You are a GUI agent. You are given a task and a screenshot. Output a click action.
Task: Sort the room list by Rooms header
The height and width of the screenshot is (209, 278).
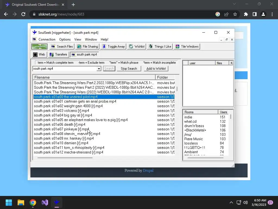[200, 112]
